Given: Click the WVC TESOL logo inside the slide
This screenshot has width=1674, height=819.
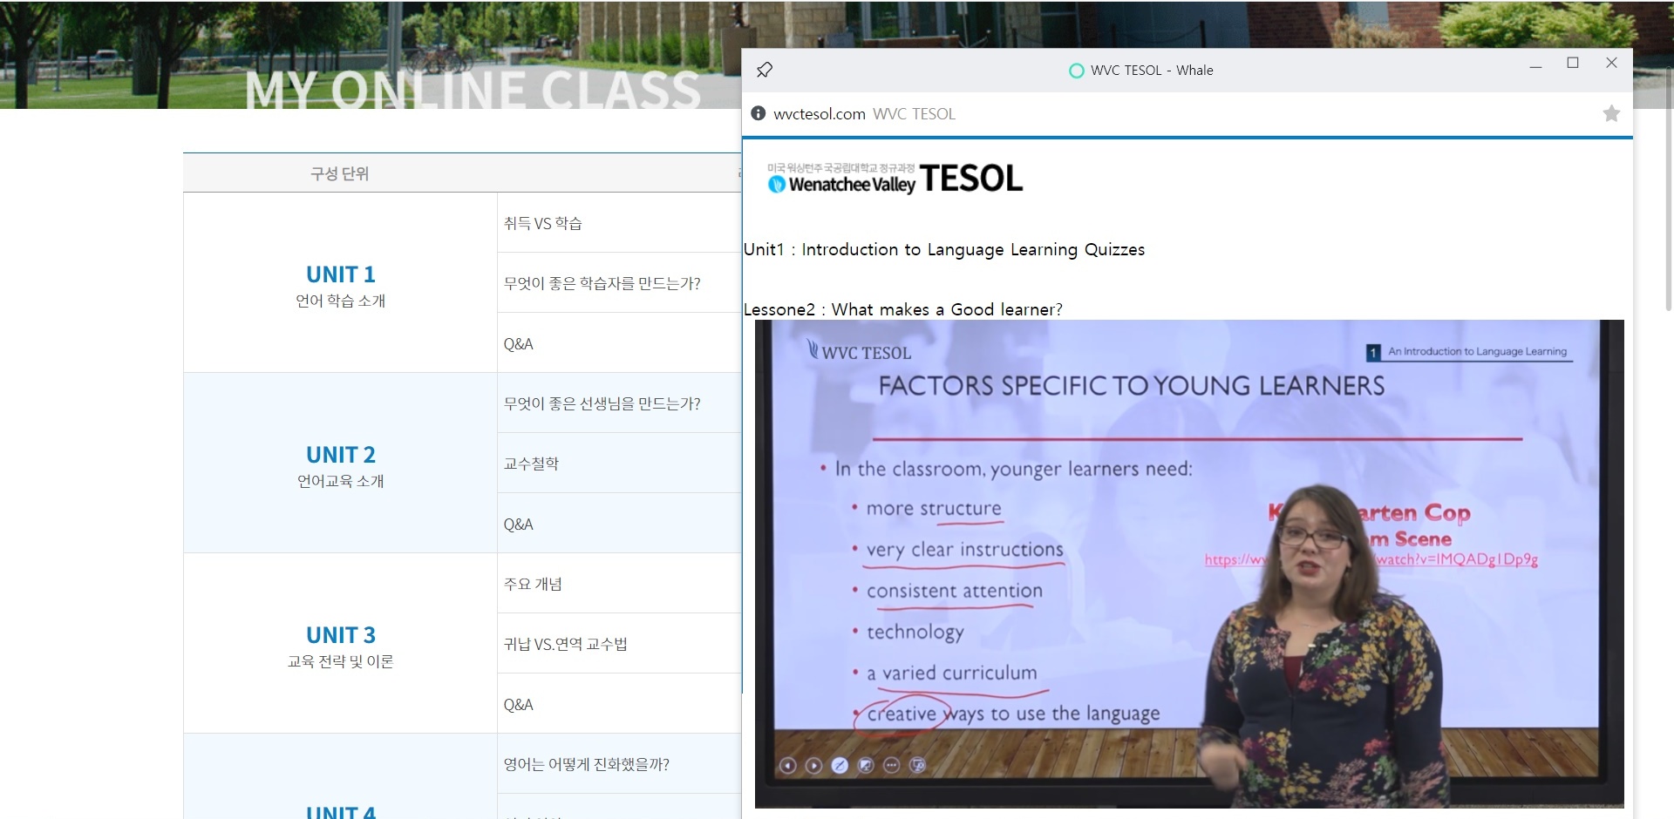Looking at the screenshot, I should (860, 351).
